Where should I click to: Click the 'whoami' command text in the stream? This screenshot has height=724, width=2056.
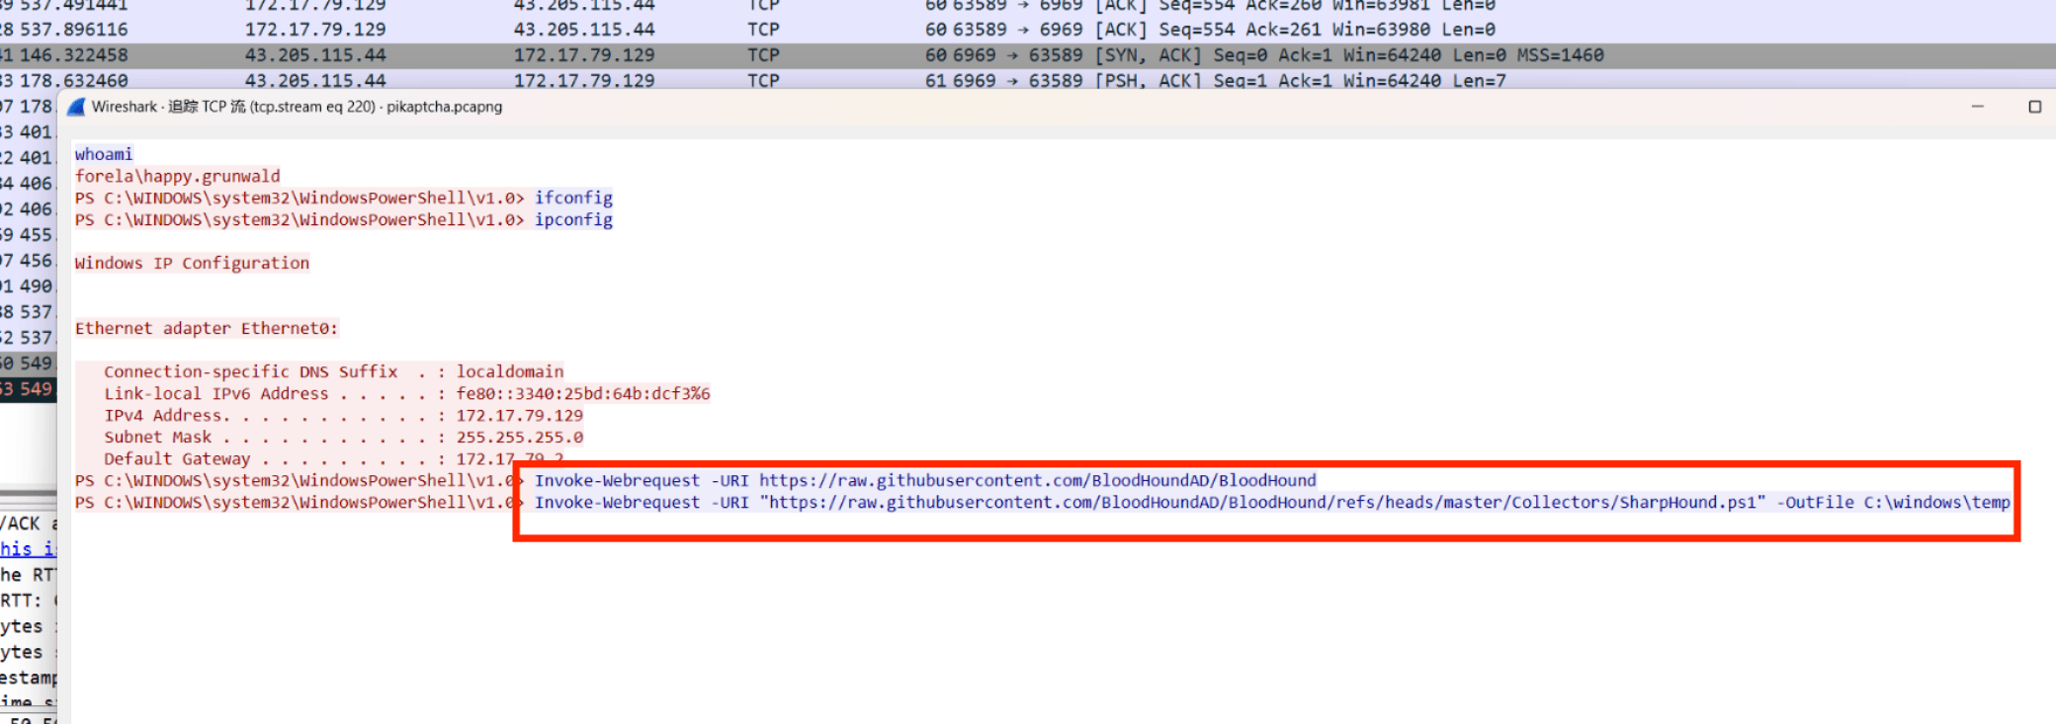click(104, 154)
